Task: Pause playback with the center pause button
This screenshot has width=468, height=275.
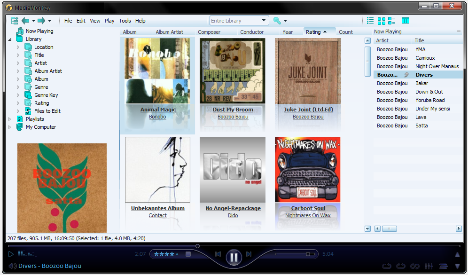Action: click(x=234, y=257)
